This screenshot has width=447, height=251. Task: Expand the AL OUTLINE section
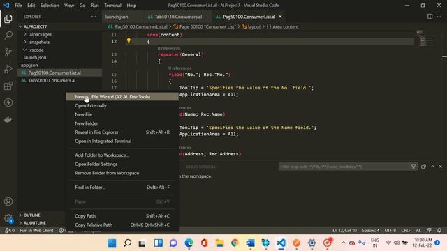(32, 223)
